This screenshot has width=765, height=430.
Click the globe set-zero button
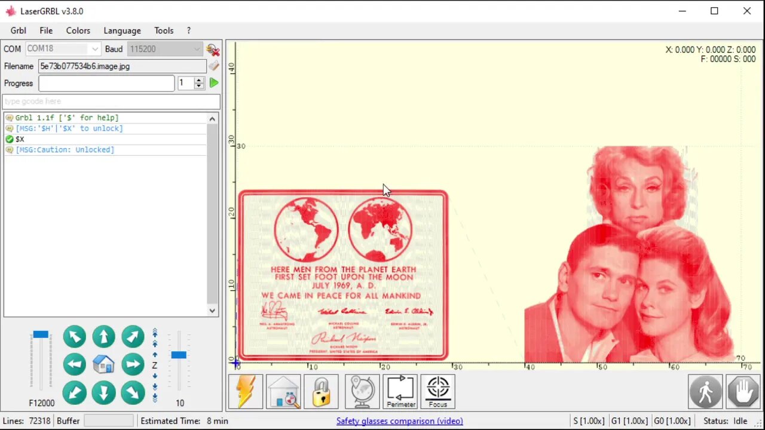[x=362, y=392]
